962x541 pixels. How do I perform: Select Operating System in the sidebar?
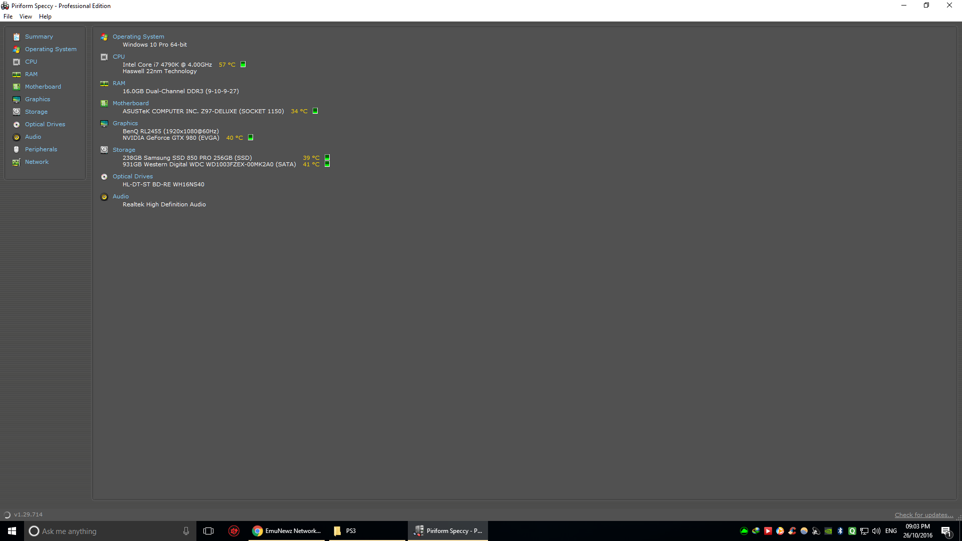pyautogui.click(x=51, y=50)
